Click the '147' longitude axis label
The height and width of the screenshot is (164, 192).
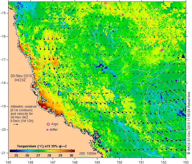53,162
